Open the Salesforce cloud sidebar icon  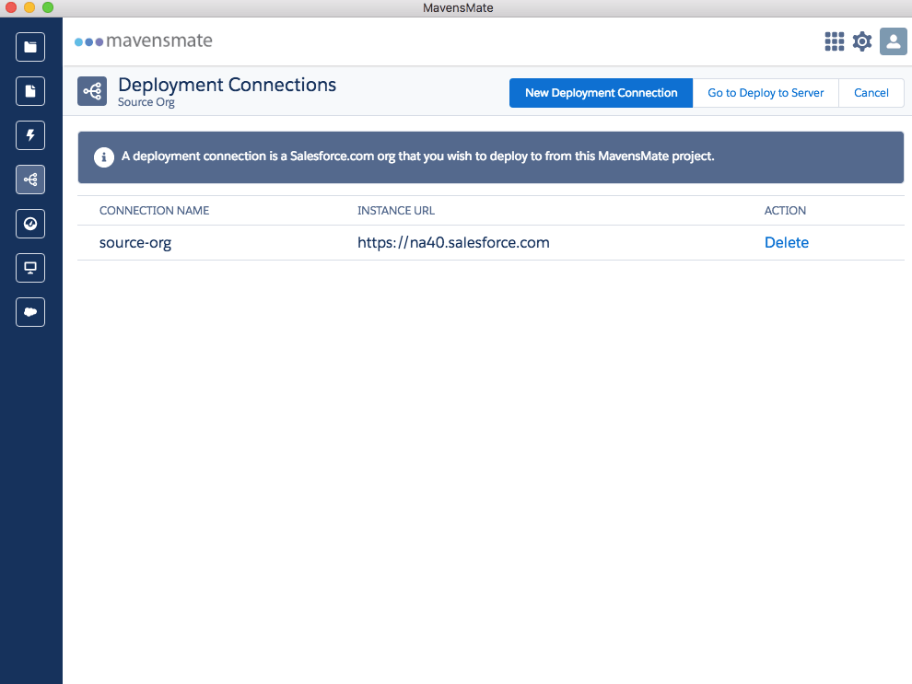point(30,312)
